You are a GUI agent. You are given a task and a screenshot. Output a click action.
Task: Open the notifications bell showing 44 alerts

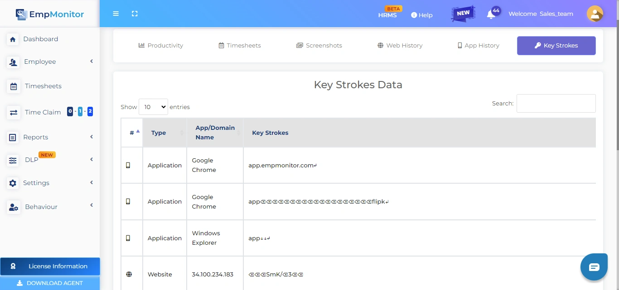[x=491, y=14]
